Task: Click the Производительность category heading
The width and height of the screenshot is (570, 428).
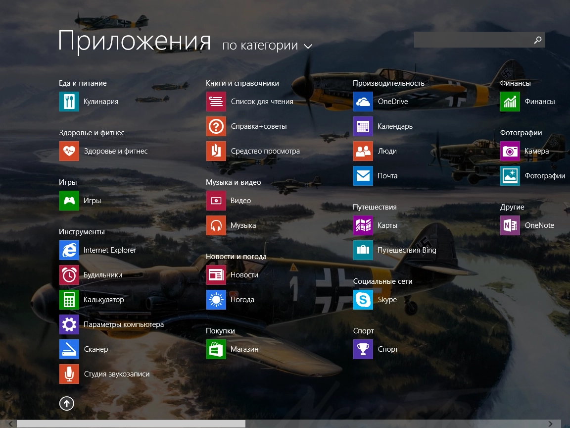Action: point(388,83)
